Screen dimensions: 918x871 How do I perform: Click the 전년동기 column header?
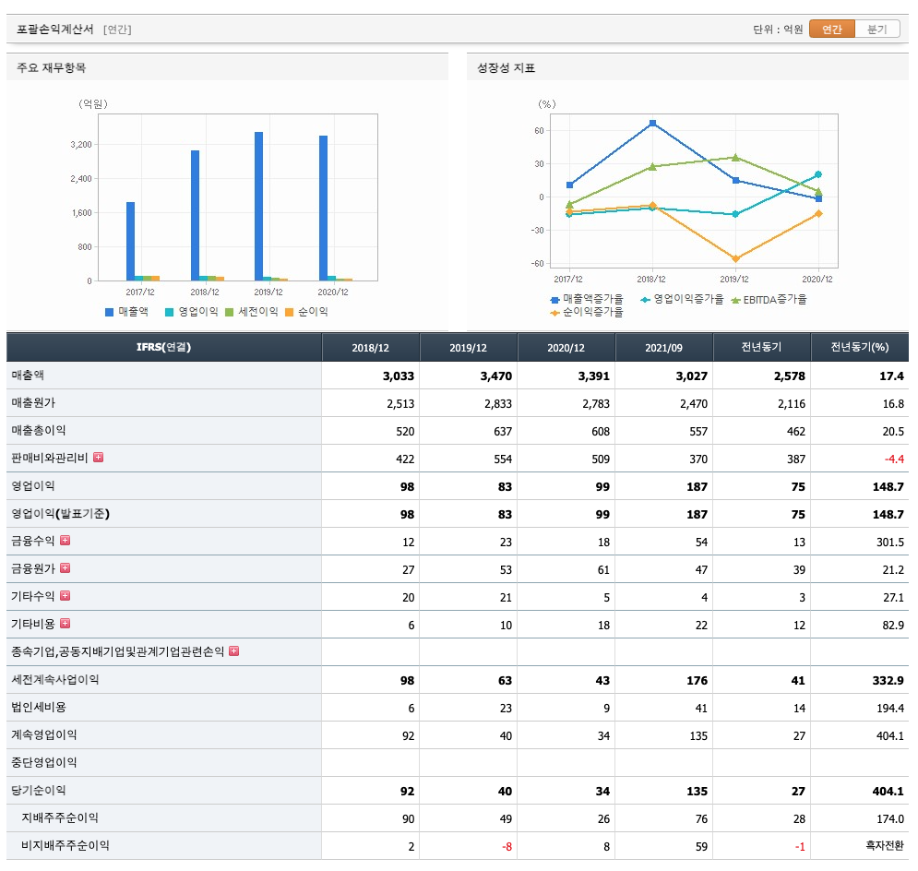(762, 348)
